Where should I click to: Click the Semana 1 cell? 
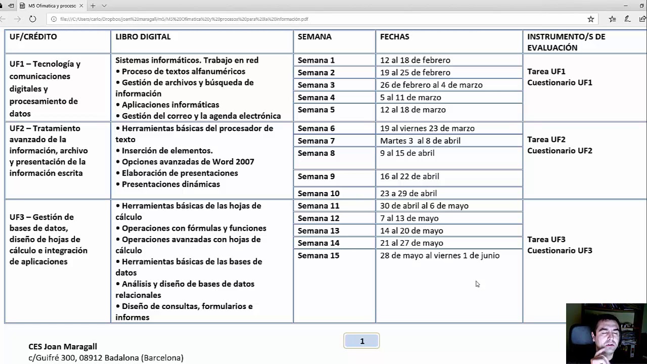tap(334, 60)
